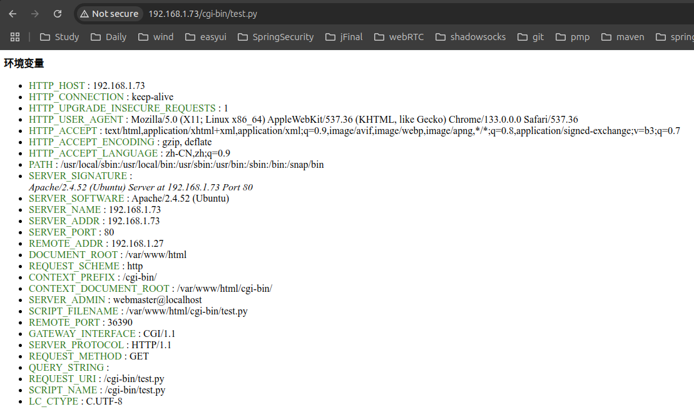This screenshot has height=409, width=694.
Task: Click the browser forward arrow button
Action: pyautogui.click(x=35, y=14)
